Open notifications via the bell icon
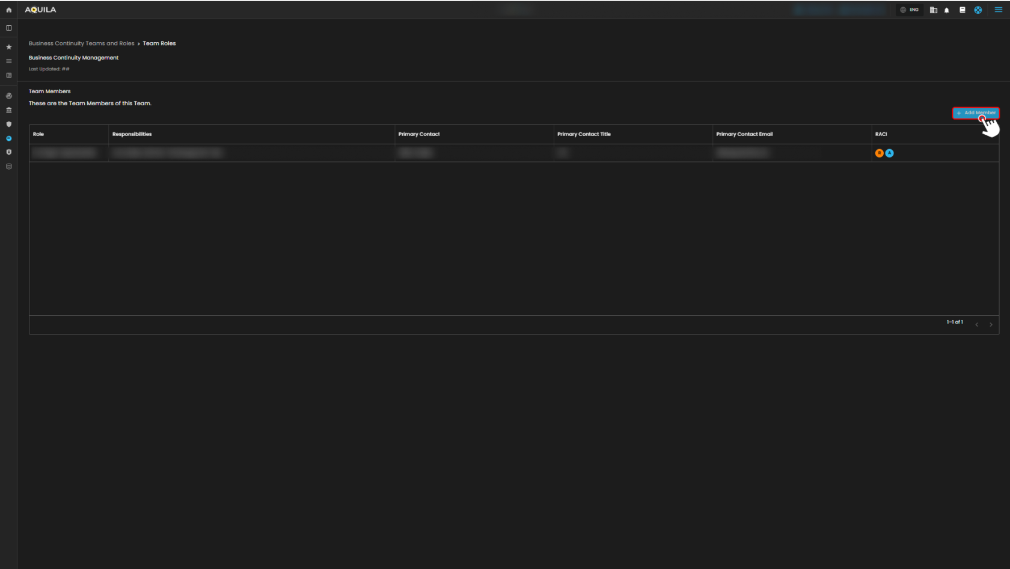Image resolution: width=1010 pixels, height=569 pixels. (x=946, y=10)
